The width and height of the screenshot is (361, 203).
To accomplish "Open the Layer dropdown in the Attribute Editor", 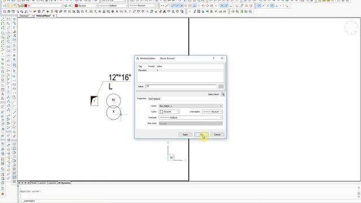I will [191, 106].
